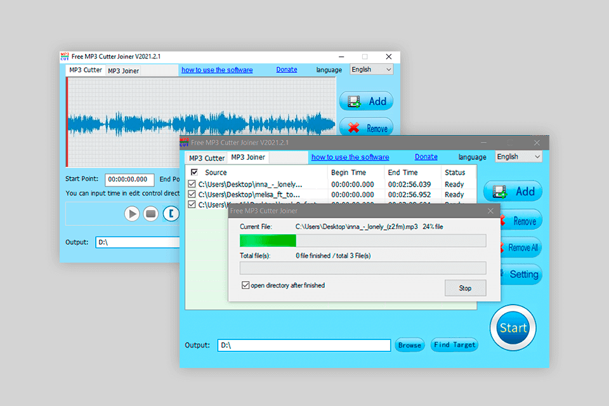Click Ready status of melisa_ft_to row
The image size is (609, 406).
(x=454, y=194)
